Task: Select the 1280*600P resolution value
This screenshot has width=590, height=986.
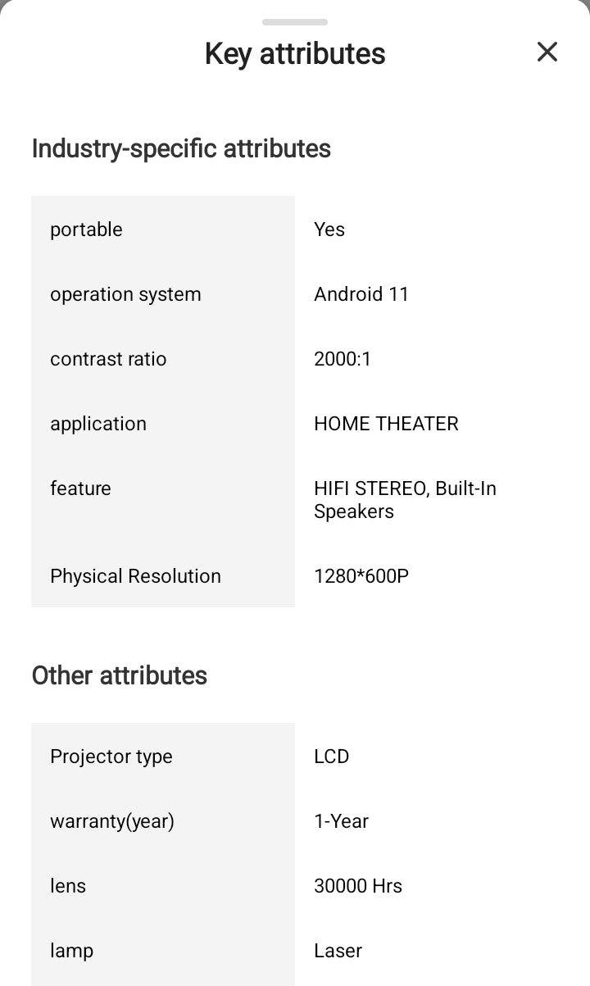Action: [x=361, y=576]
